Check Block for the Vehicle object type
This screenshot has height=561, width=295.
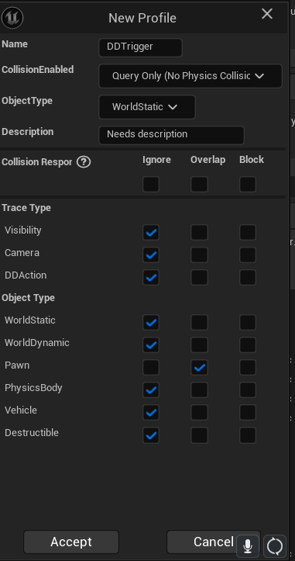[248, 413]
